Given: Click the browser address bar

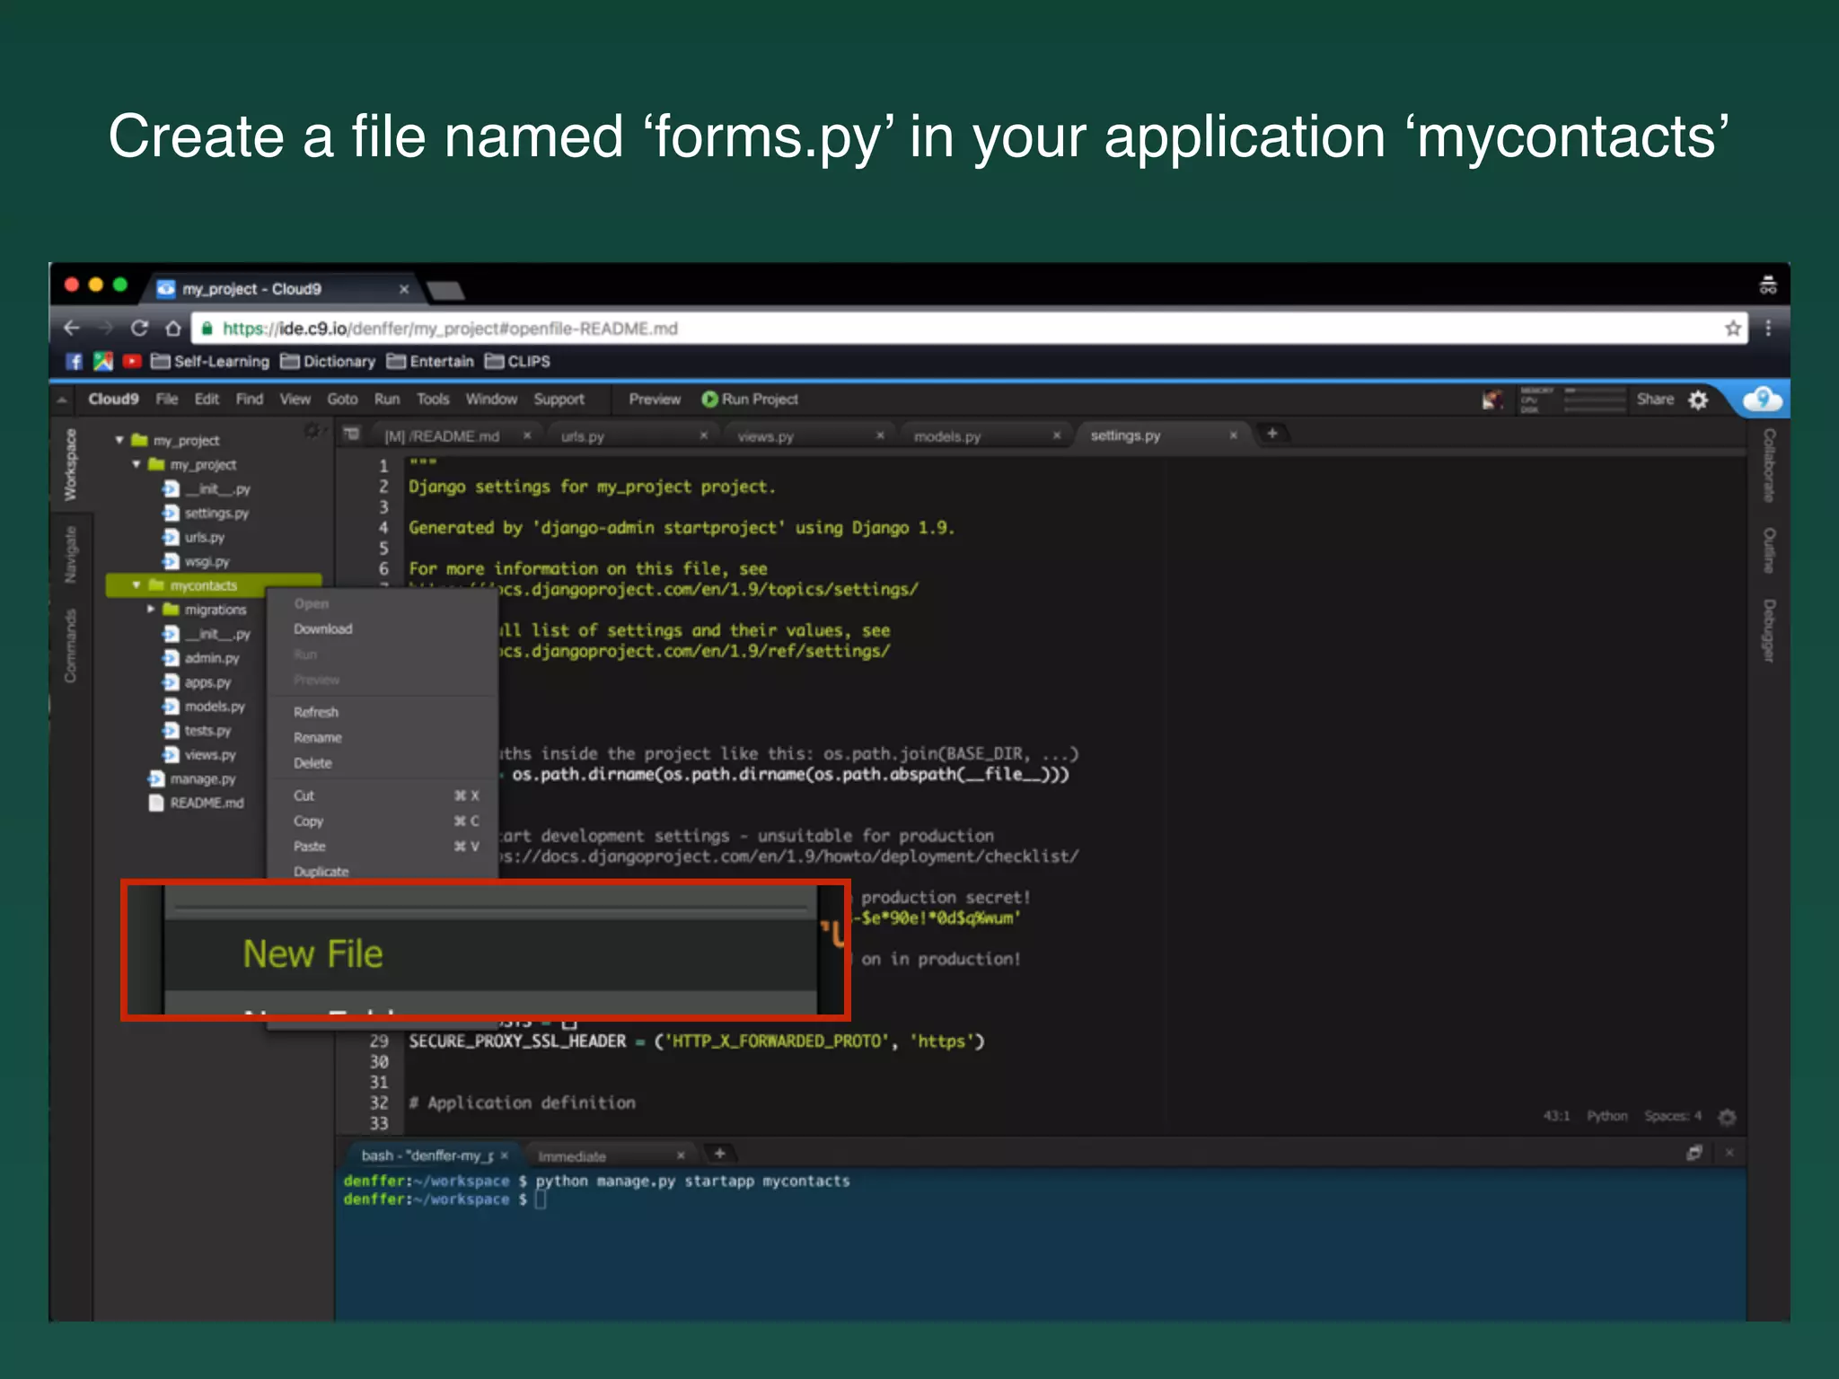Looking at the screenshot, I should [898, 329].
